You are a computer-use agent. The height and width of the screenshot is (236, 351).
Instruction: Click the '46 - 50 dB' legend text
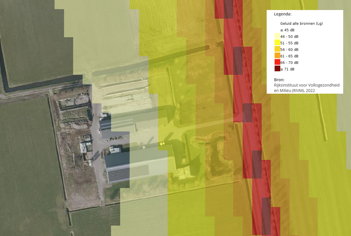point(289,36)
